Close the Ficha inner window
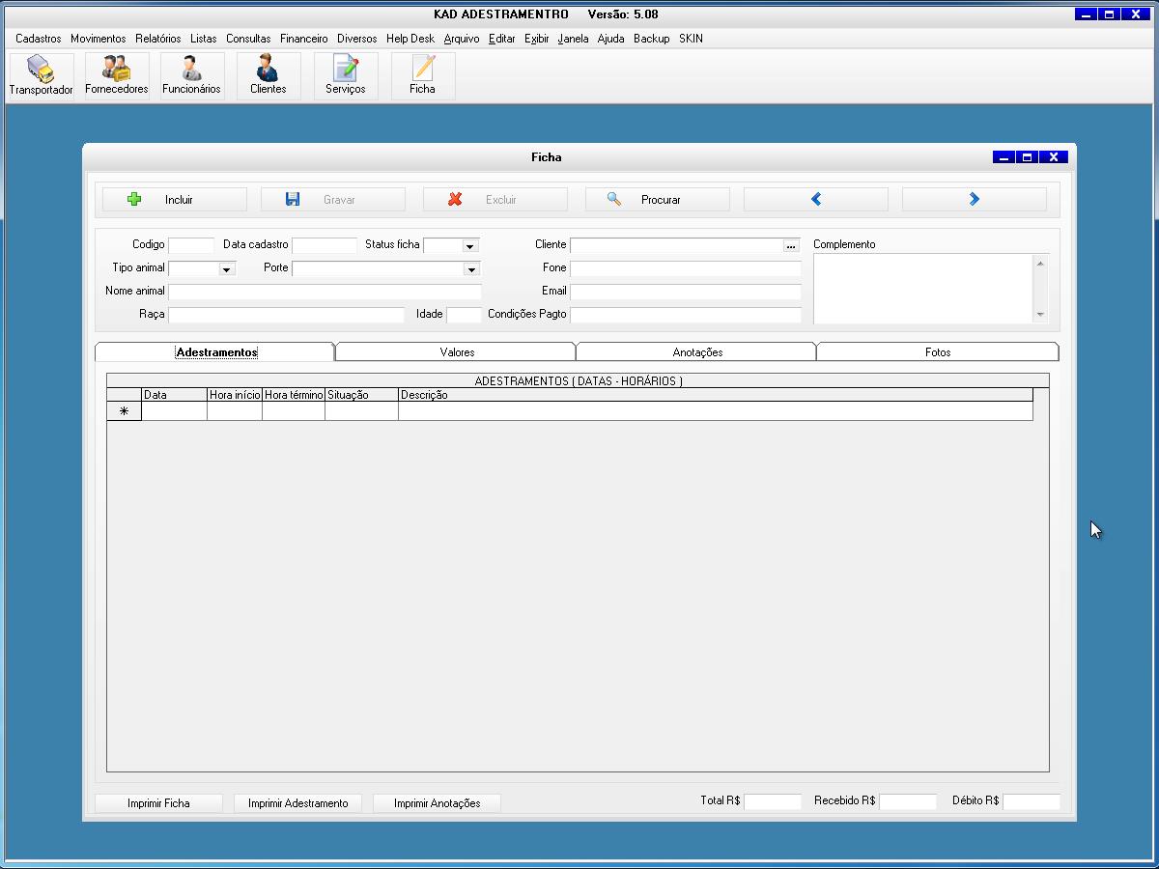 tap(1054, 157)
